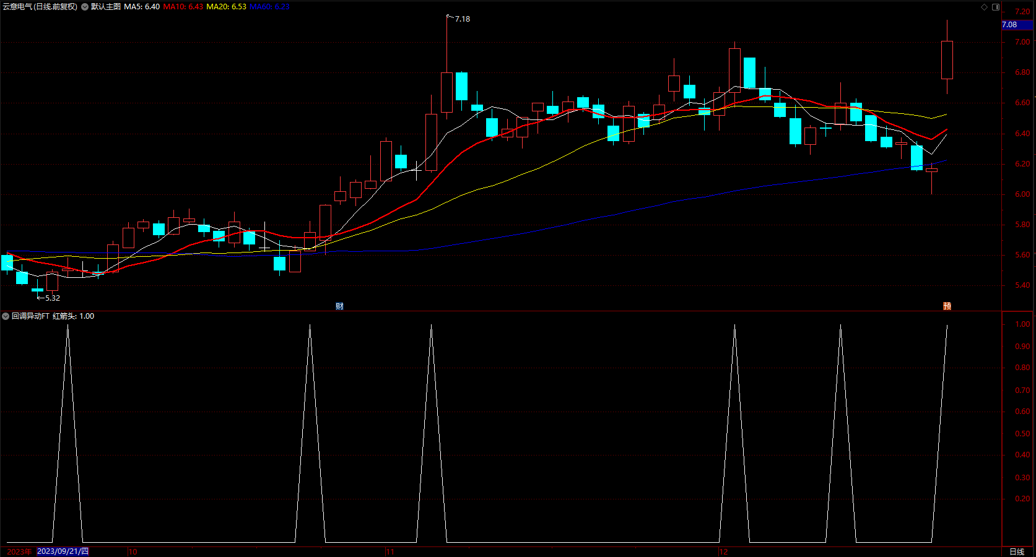Click the 0.90 value on the indicator axis

point(1022,347)
